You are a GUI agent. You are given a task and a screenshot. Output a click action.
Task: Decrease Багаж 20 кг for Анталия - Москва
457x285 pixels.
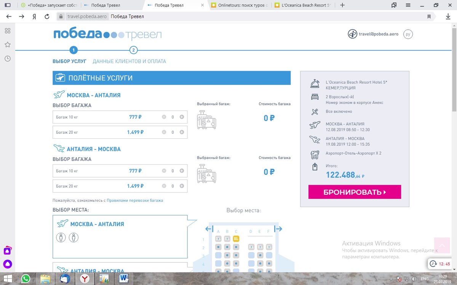click(164, 186)
